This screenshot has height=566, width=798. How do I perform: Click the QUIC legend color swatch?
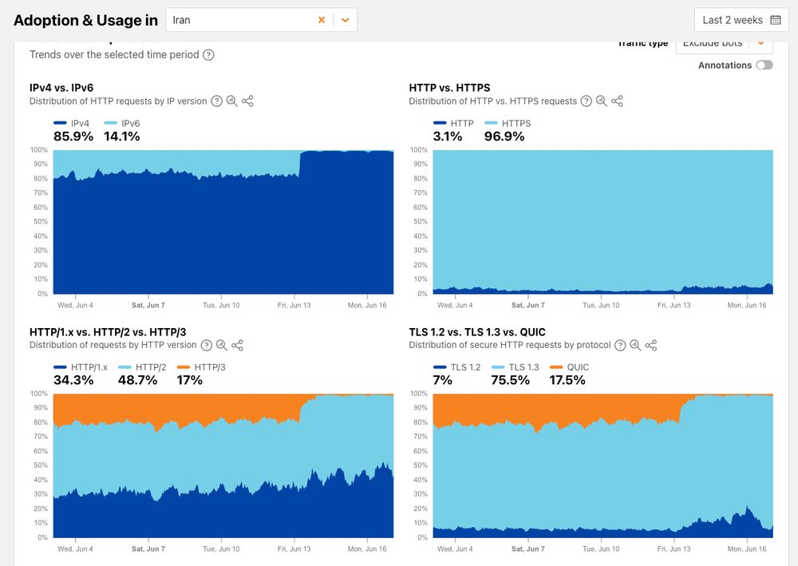(x=556, y=368)
